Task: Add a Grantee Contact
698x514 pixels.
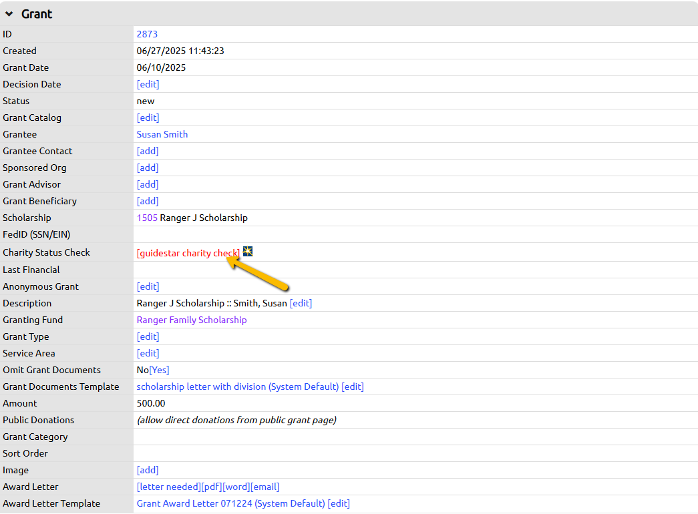Action: click(148, 151)
